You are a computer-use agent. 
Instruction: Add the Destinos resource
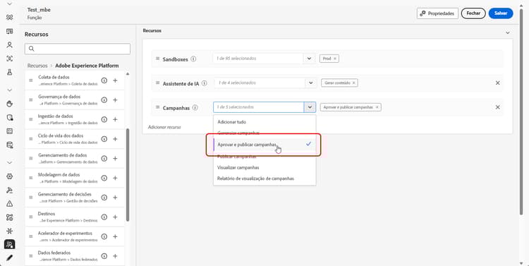pos(115,217)
